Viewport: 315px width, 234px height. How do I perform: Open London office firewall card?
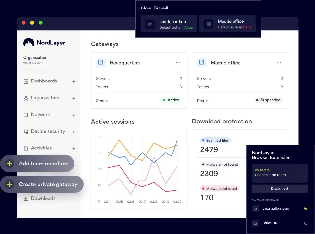pyautogui.click(x=169, y=24)
